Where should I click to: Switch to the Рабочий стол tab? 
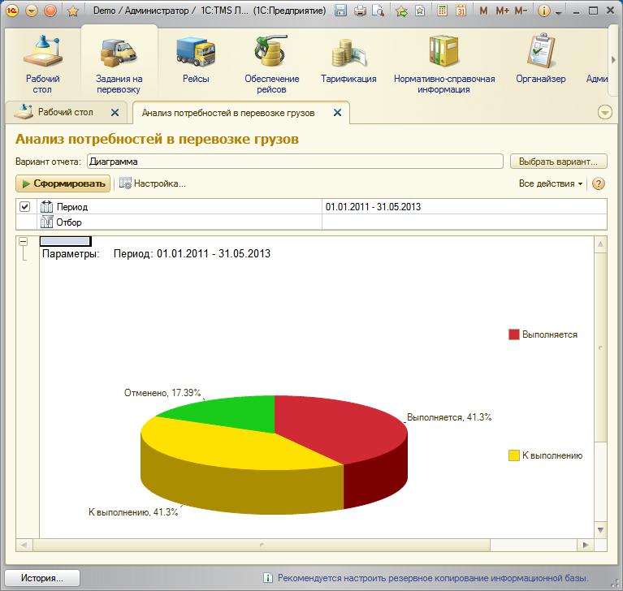[65, 113]
